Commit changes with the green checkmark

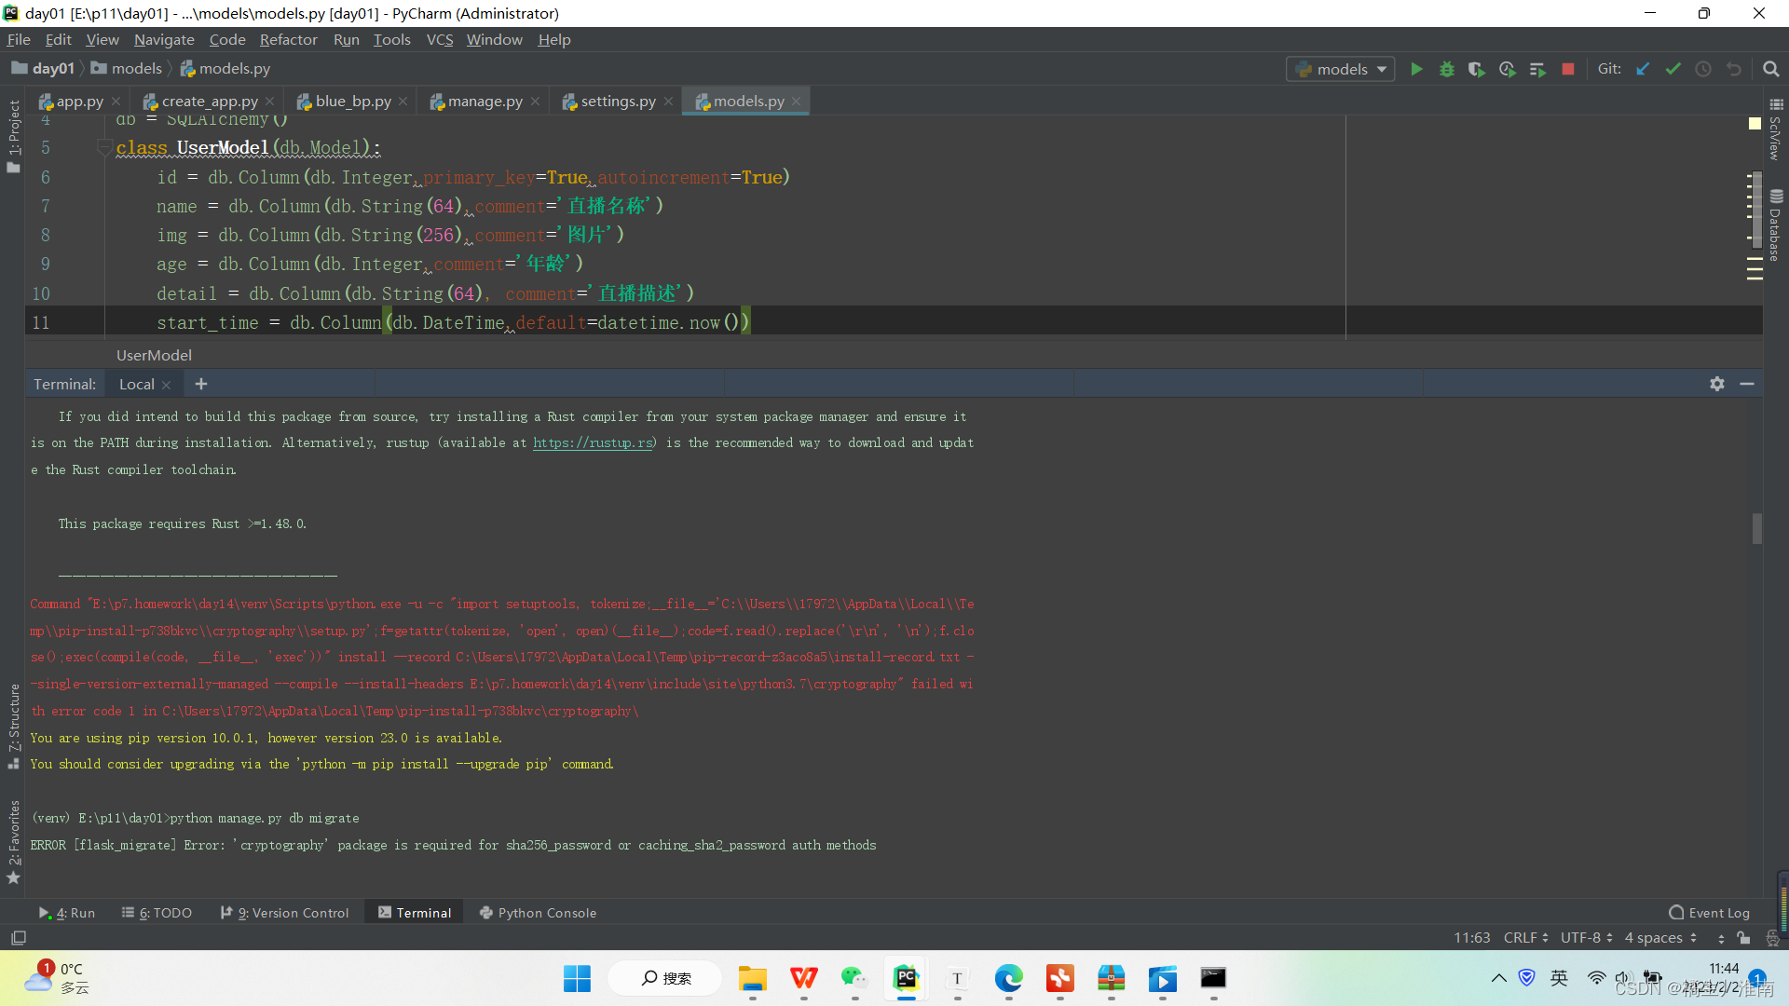click(x=1674, y=68)
